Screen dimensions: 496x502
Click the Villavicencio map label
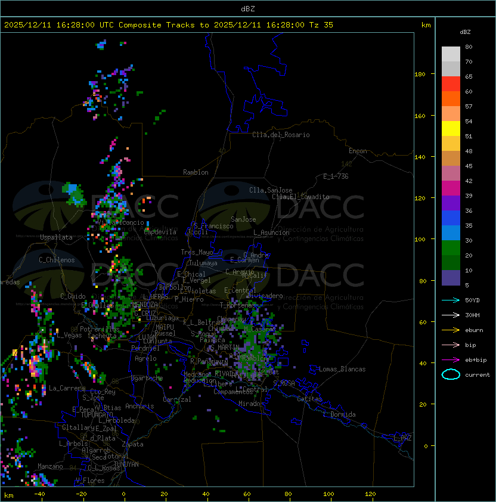[120, 222]
